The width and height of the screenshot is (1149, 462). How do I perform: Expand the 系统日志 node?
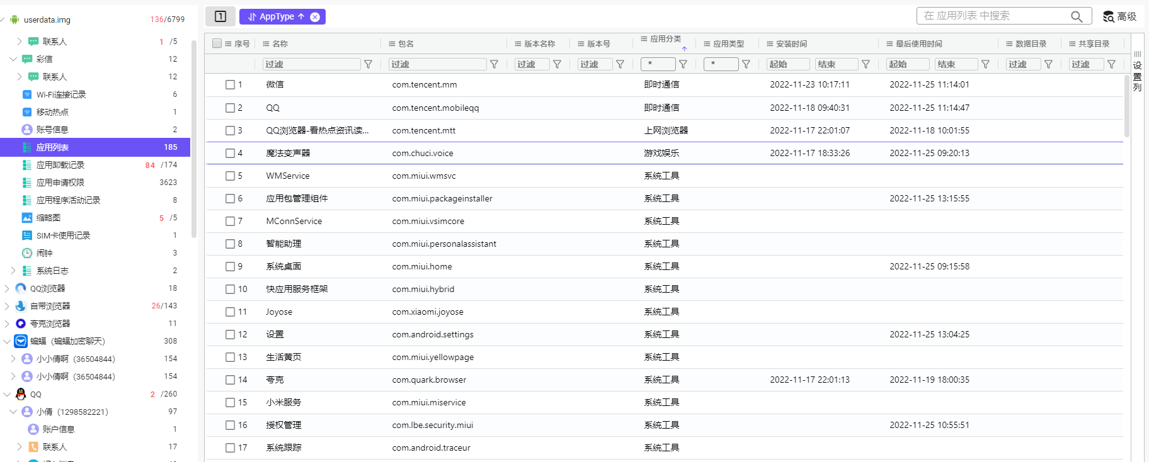point(13,271)
